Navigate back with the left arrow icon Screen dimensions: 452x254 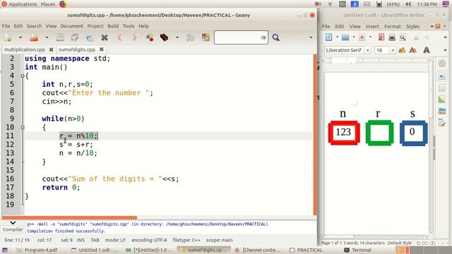point(119,37)
